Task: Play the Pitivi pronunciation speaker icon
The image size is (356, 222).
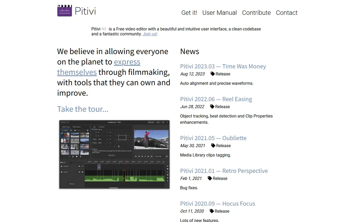Action: tap(104, 29)
